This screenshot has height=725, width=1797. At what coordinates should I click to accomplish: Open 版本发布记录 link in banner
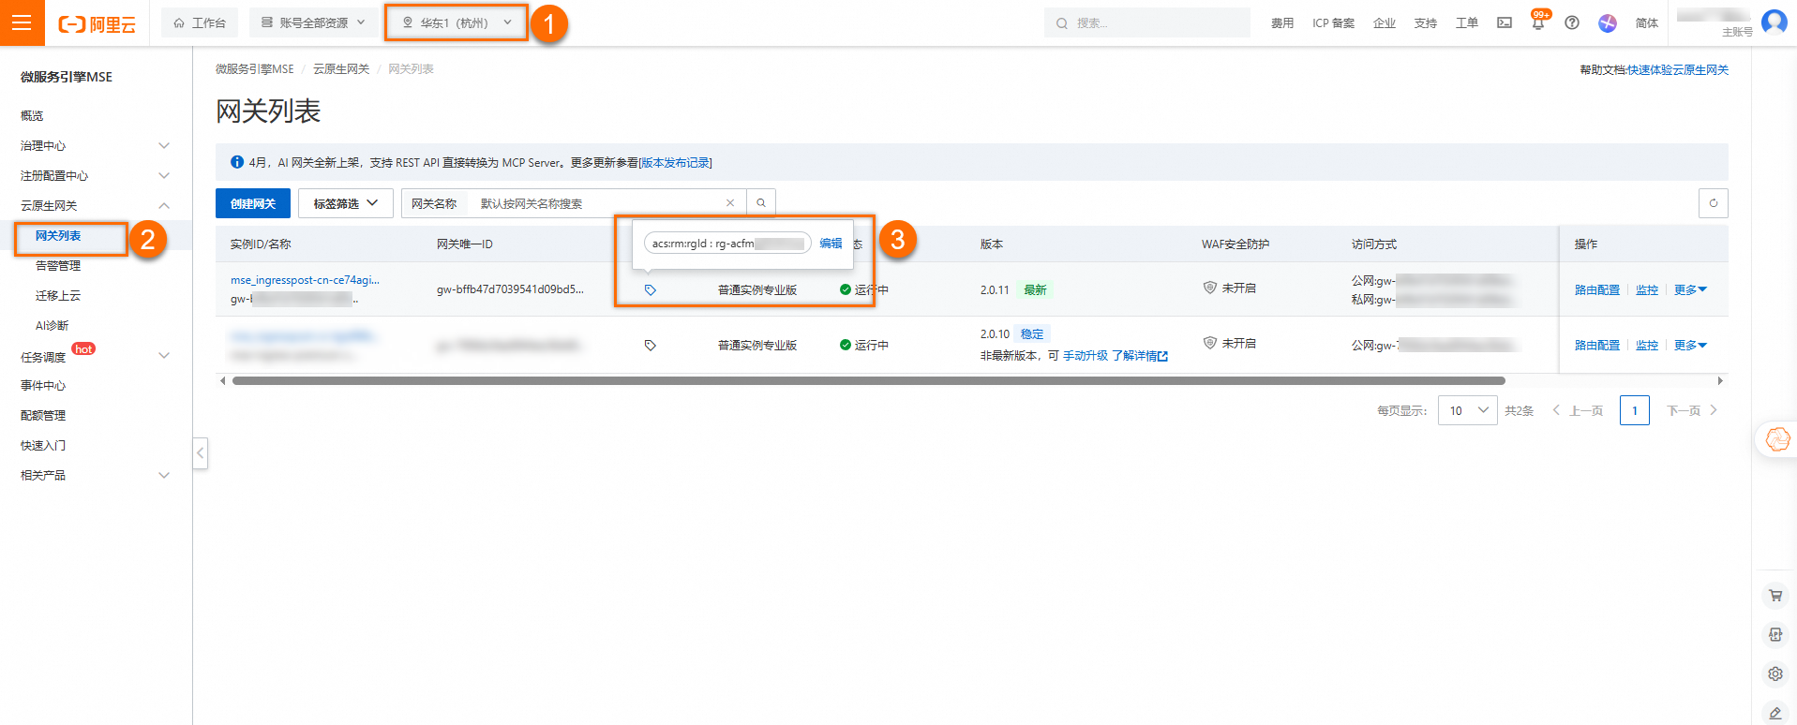click(x=676, y=162)
